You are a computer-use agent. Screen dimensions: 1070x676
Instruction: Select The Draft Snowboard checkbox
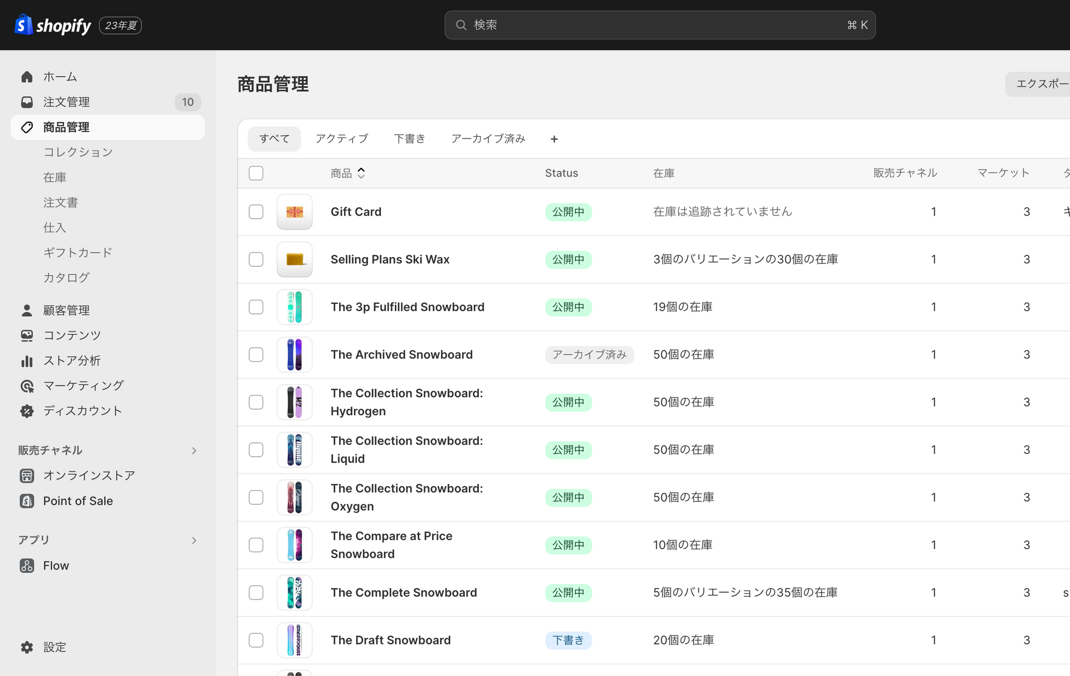[x=256, y=640]
